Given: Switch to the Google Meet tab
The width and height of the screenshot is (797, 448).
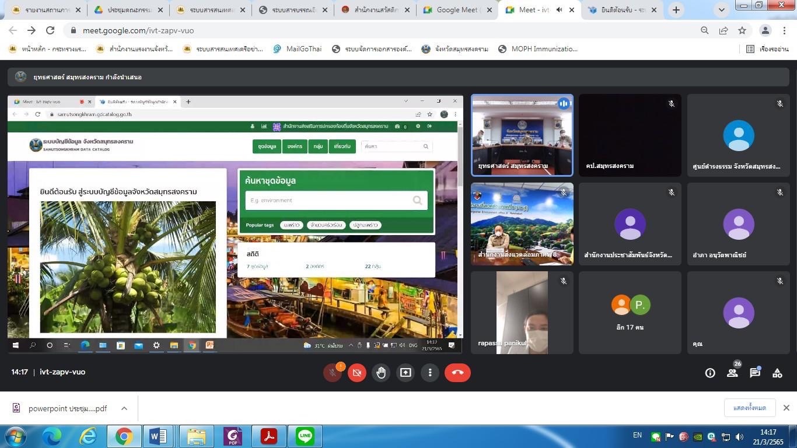Looking at the screenshot, I should [456, 10].
